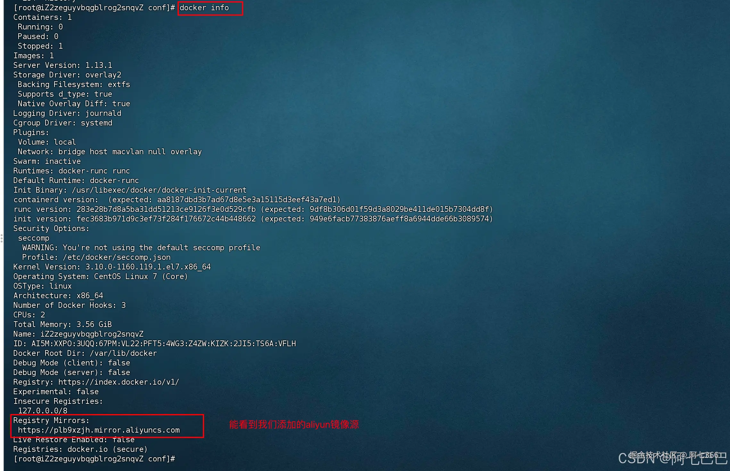Click the index.docker.io registry URL
This screenshot has height=471, width=730.
coord(119,382)
